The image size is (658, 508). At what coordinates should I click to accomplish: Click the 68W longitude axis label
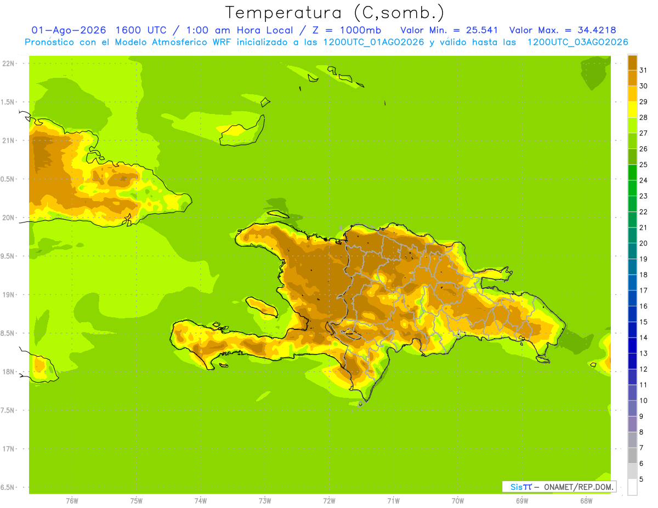click(586, 500)
